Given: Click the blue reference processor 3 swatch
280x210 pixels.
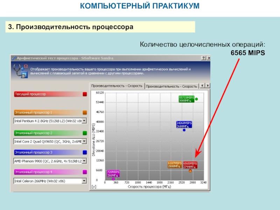Looking at the screenshot, I should click(x=85, y=152).
